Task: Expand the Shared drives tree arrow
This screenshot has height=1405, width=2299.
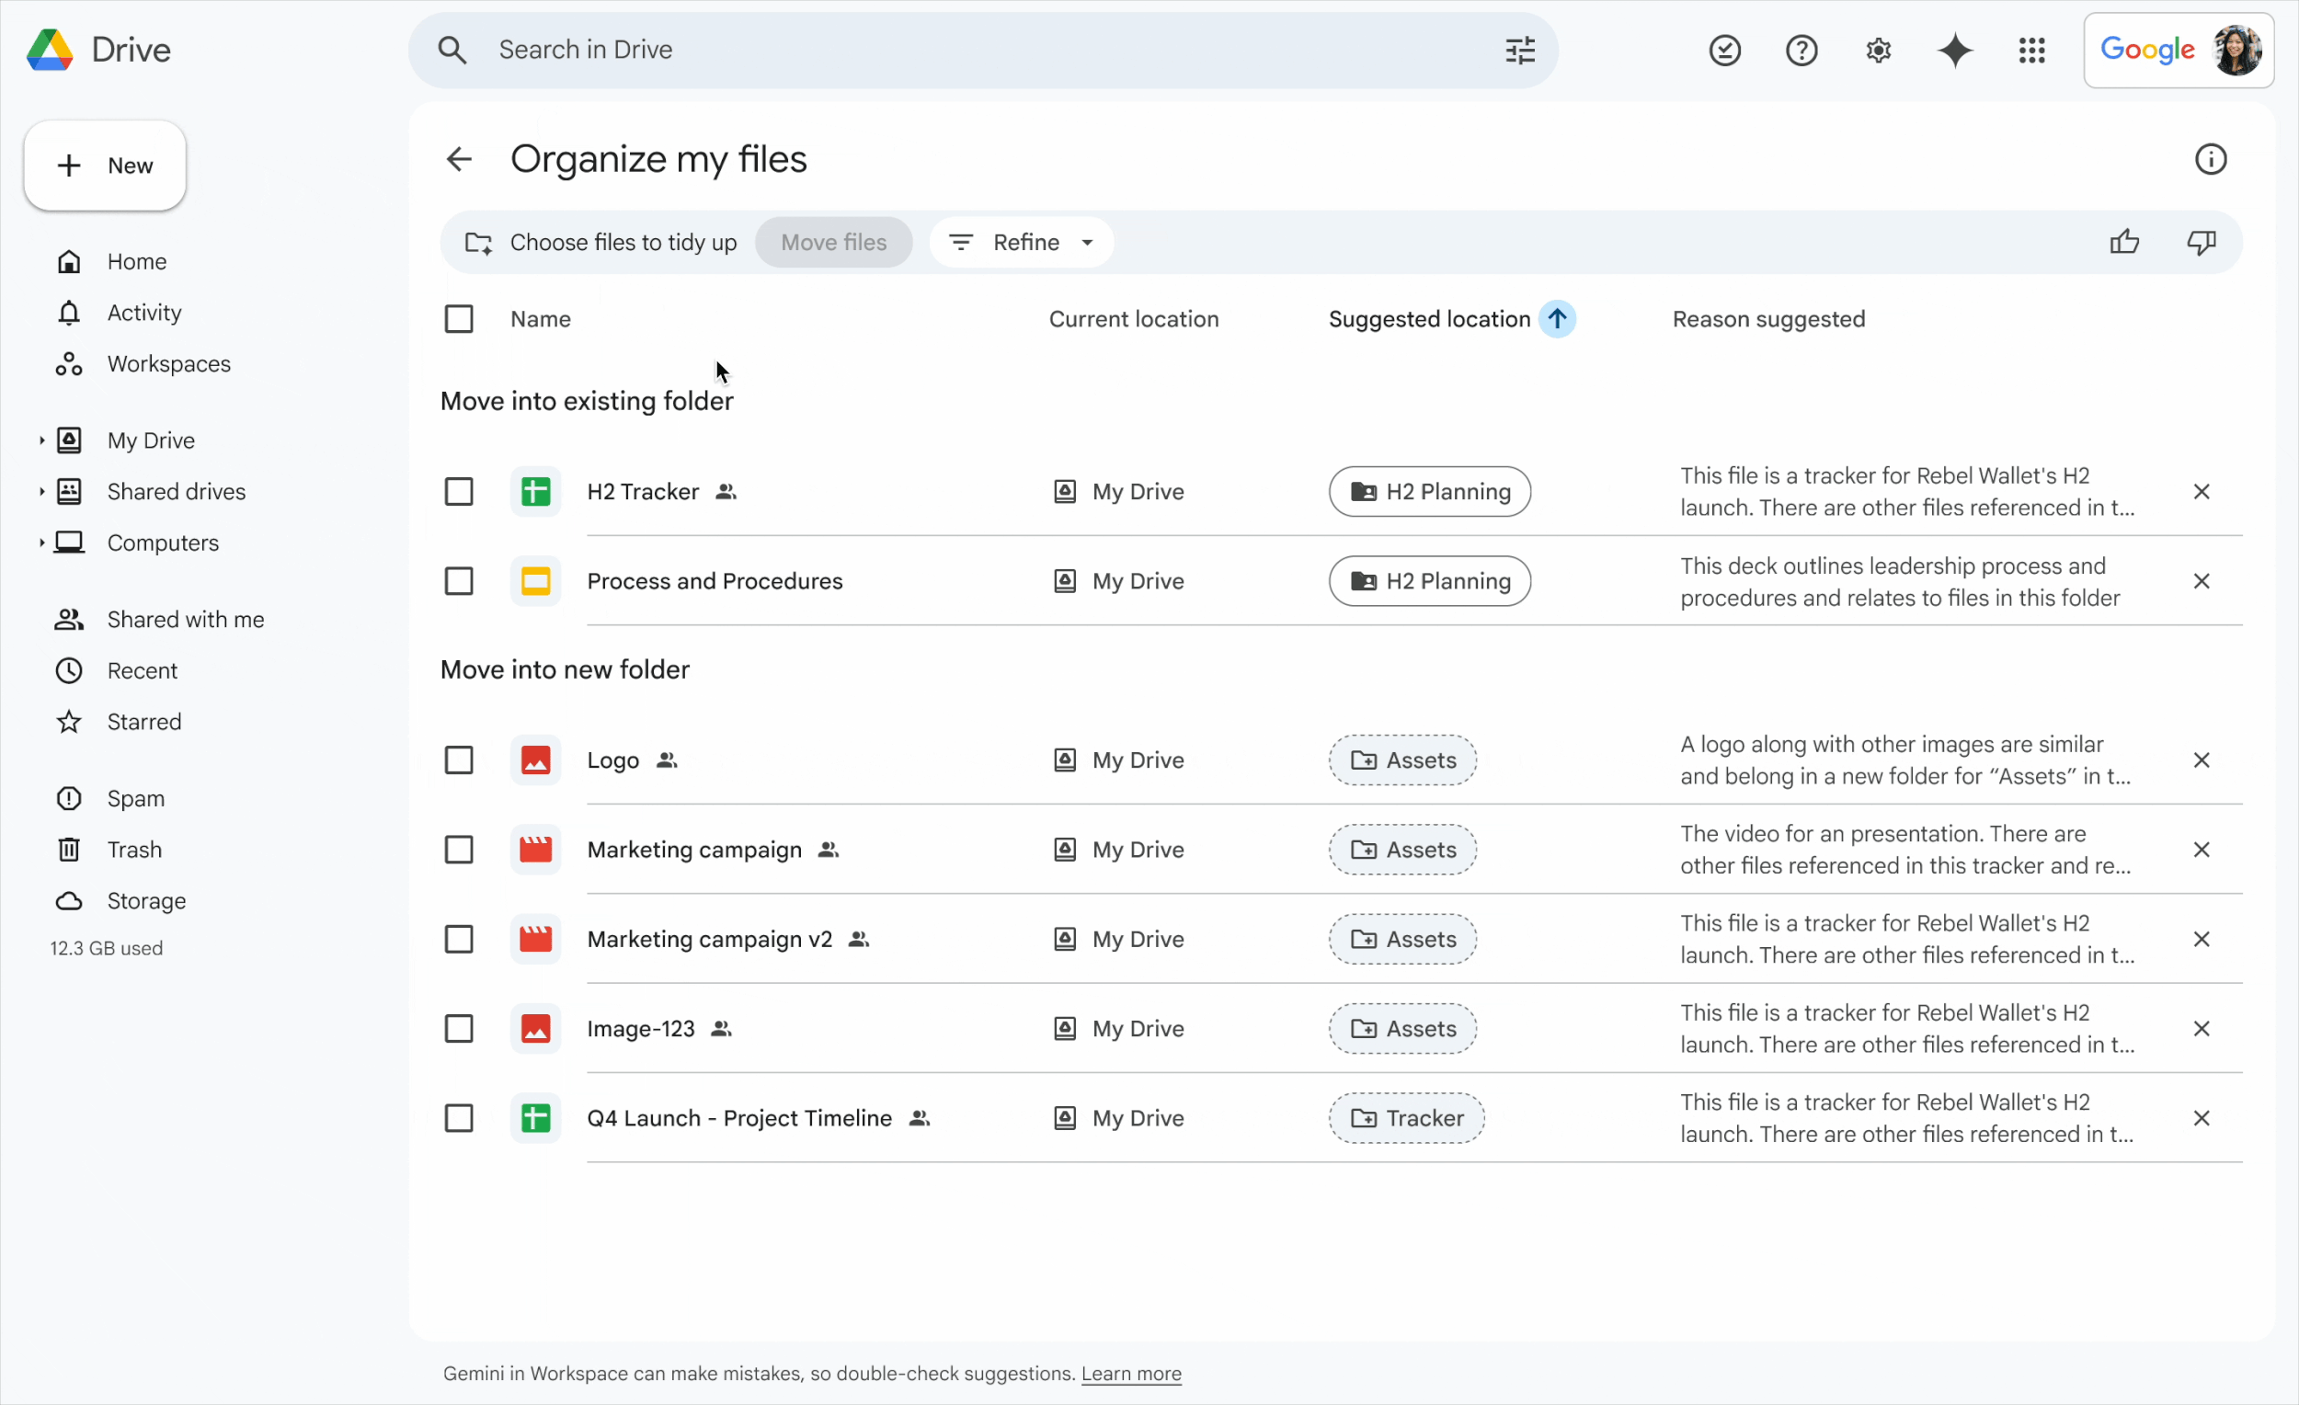Action: [41, 492]
